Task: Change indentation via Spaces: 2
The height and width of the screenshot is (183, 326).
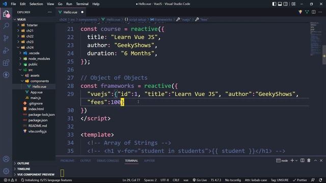Action: [150, 180]
